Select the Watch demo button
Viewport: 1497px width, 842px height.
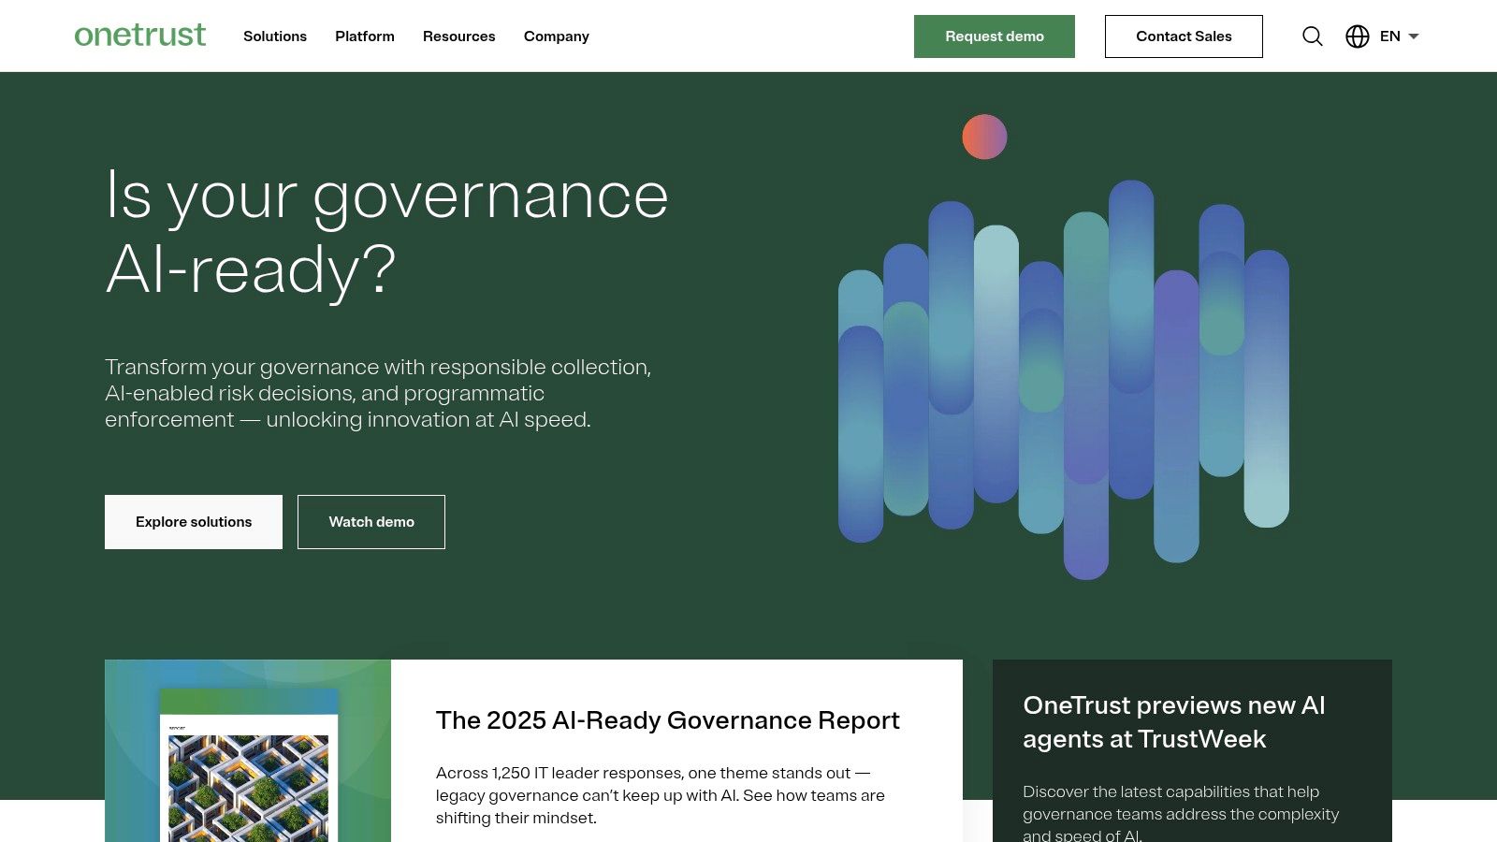(x=371, y=522)
